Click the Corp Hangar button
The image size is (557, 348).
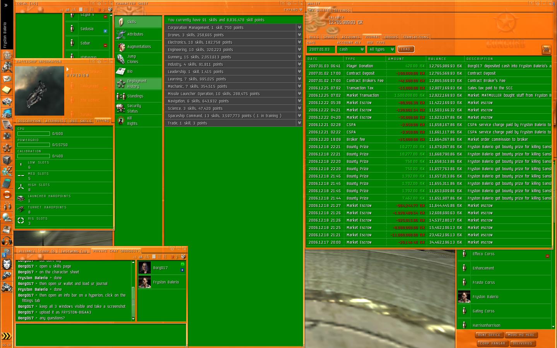492,343
